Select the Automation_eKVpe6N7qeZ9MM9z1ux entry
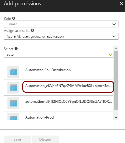 [x=59, y=88]
